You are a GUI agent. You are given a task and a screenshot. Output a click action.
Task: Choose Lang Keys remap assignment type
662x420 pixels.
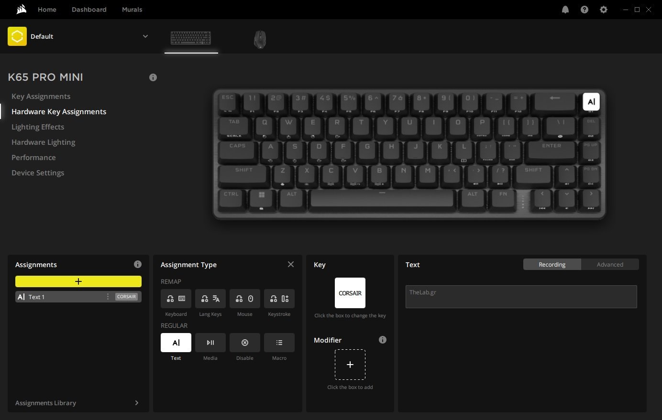pyautogui.click(x=210, y=299)
